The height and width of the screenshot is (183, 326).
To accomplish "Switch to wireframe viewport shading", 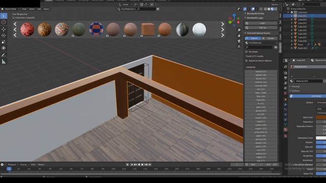I will coord(265,9).
